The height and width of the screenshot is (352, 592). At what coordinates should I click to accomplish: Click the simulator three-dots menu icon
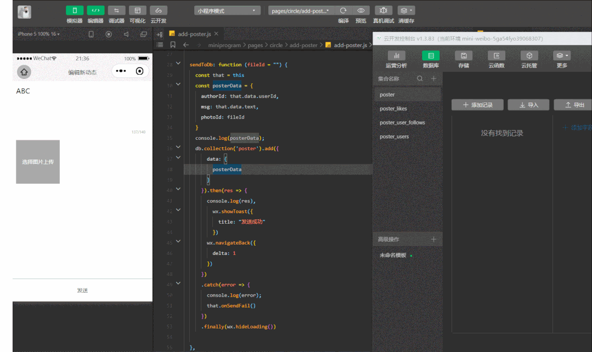pos(121,71)
